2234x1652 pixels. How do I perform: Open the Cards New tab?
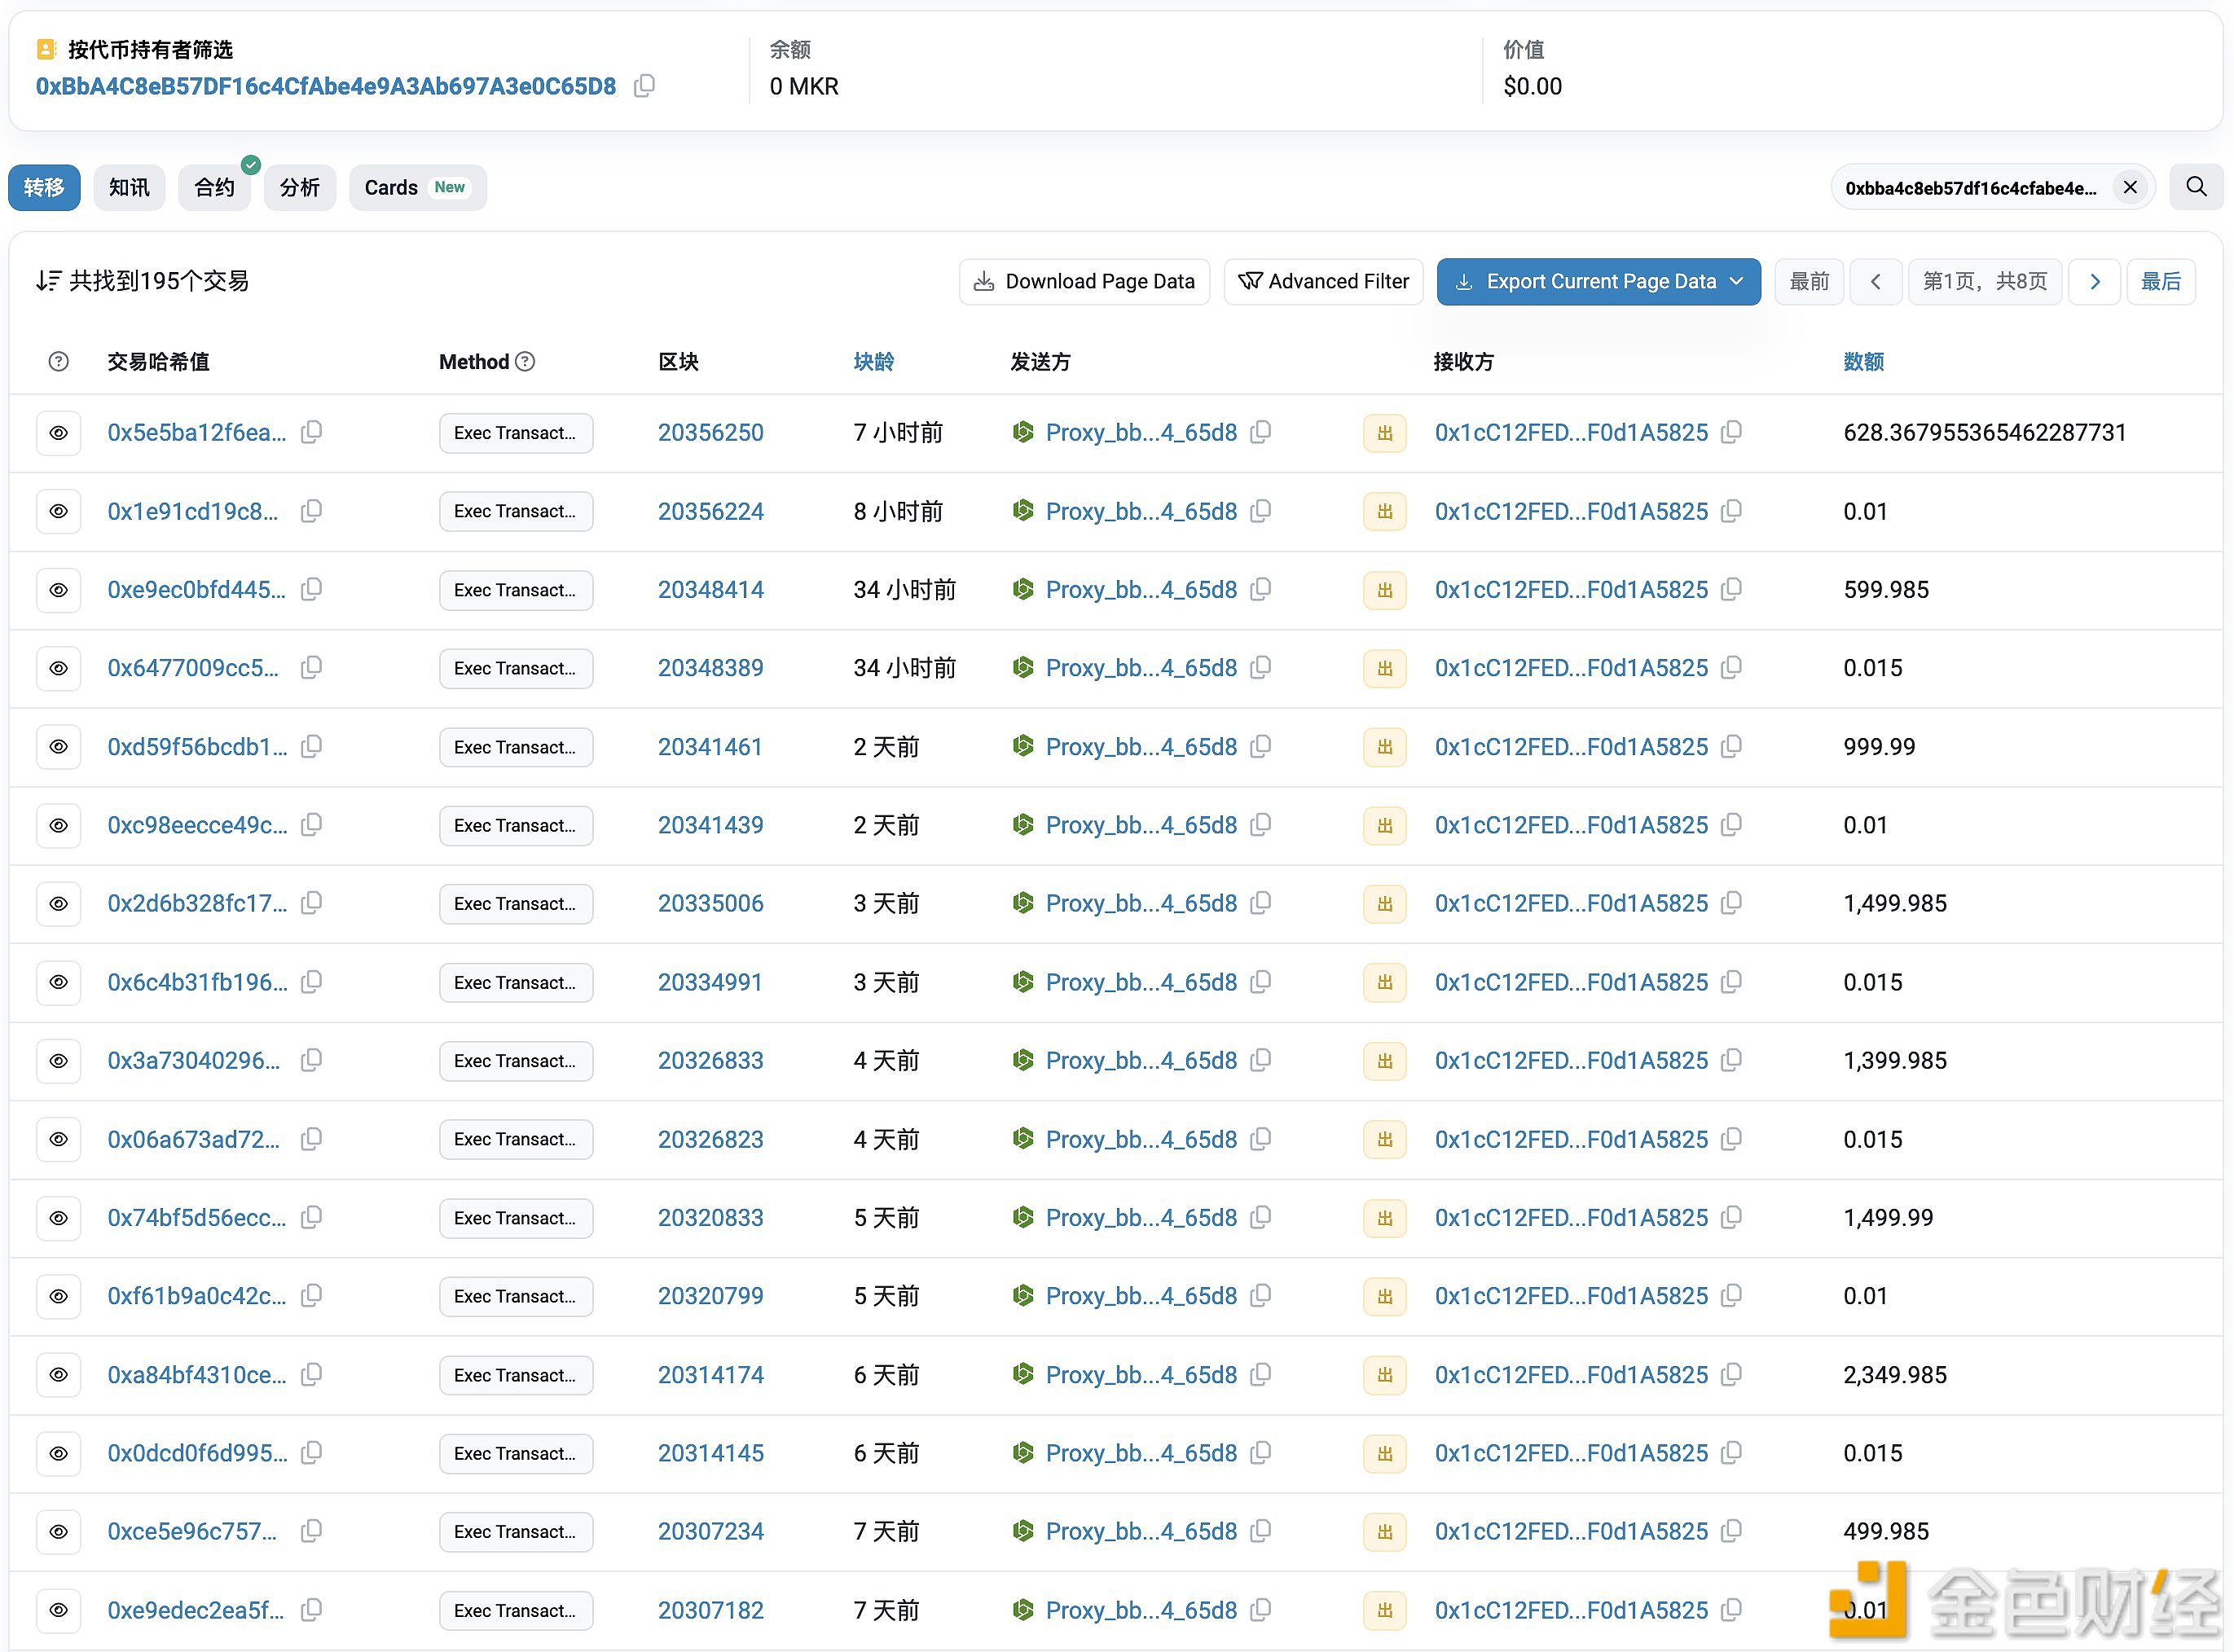pos(417,187)
